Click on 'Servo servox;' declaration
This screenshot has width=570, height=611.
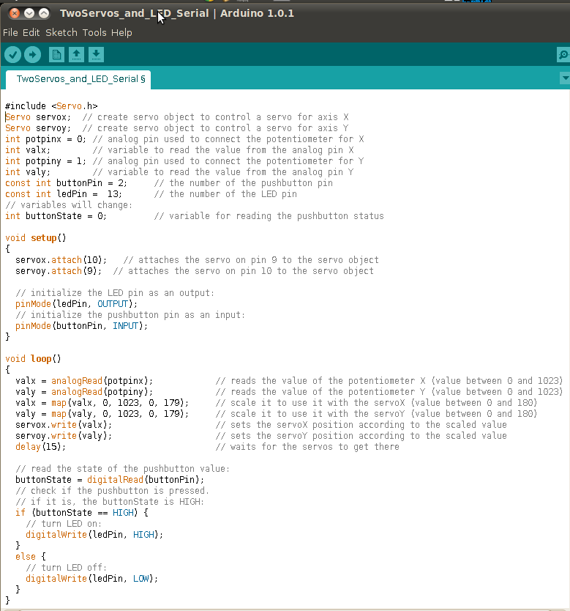pyautogui.click(x=38, y=117)
